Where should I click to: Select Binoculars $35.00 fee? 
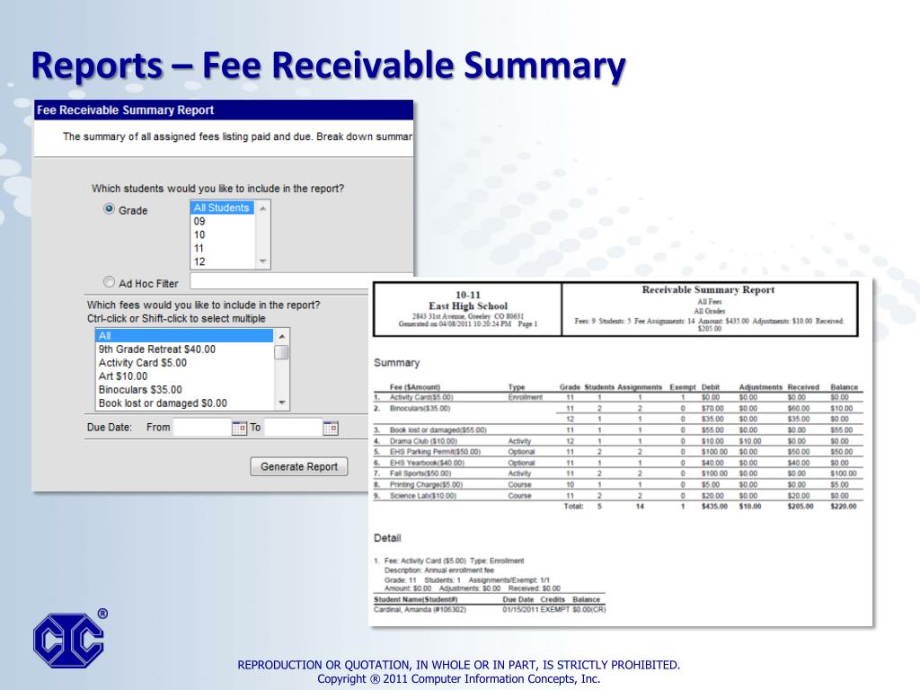[x=184, y=390]
